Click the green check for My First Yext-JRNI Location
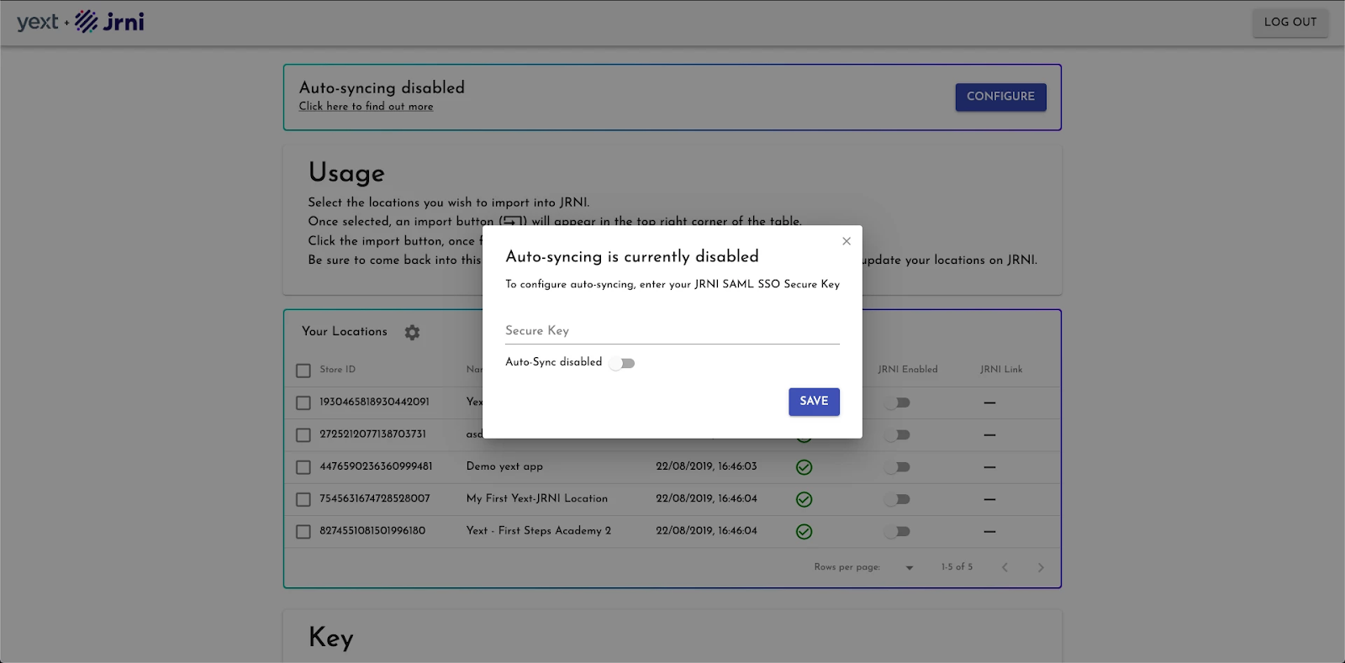 coord(804,499)
